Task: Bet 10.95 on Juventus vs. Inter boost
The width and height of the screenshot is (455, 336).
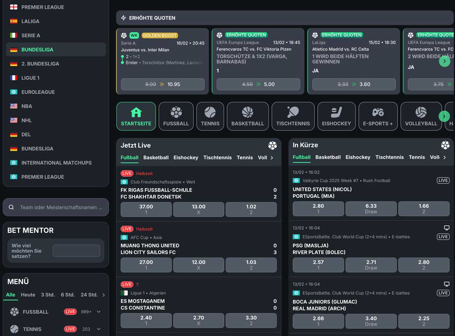Action: coord(162,84)
